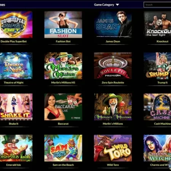Follow the Wild Toro title link

pos(113,165)
